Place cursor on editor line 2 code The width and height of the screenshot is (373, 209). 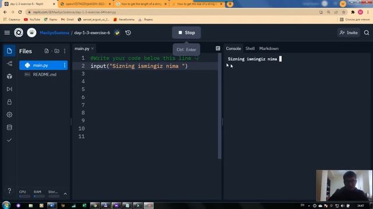[x=139, y=66]
